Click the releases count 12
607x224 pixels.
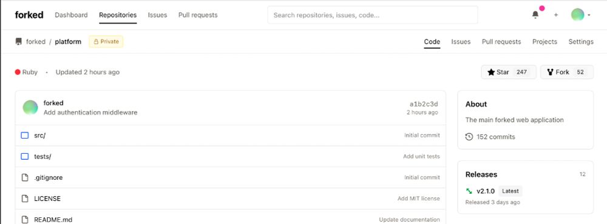tap(583, 174)
